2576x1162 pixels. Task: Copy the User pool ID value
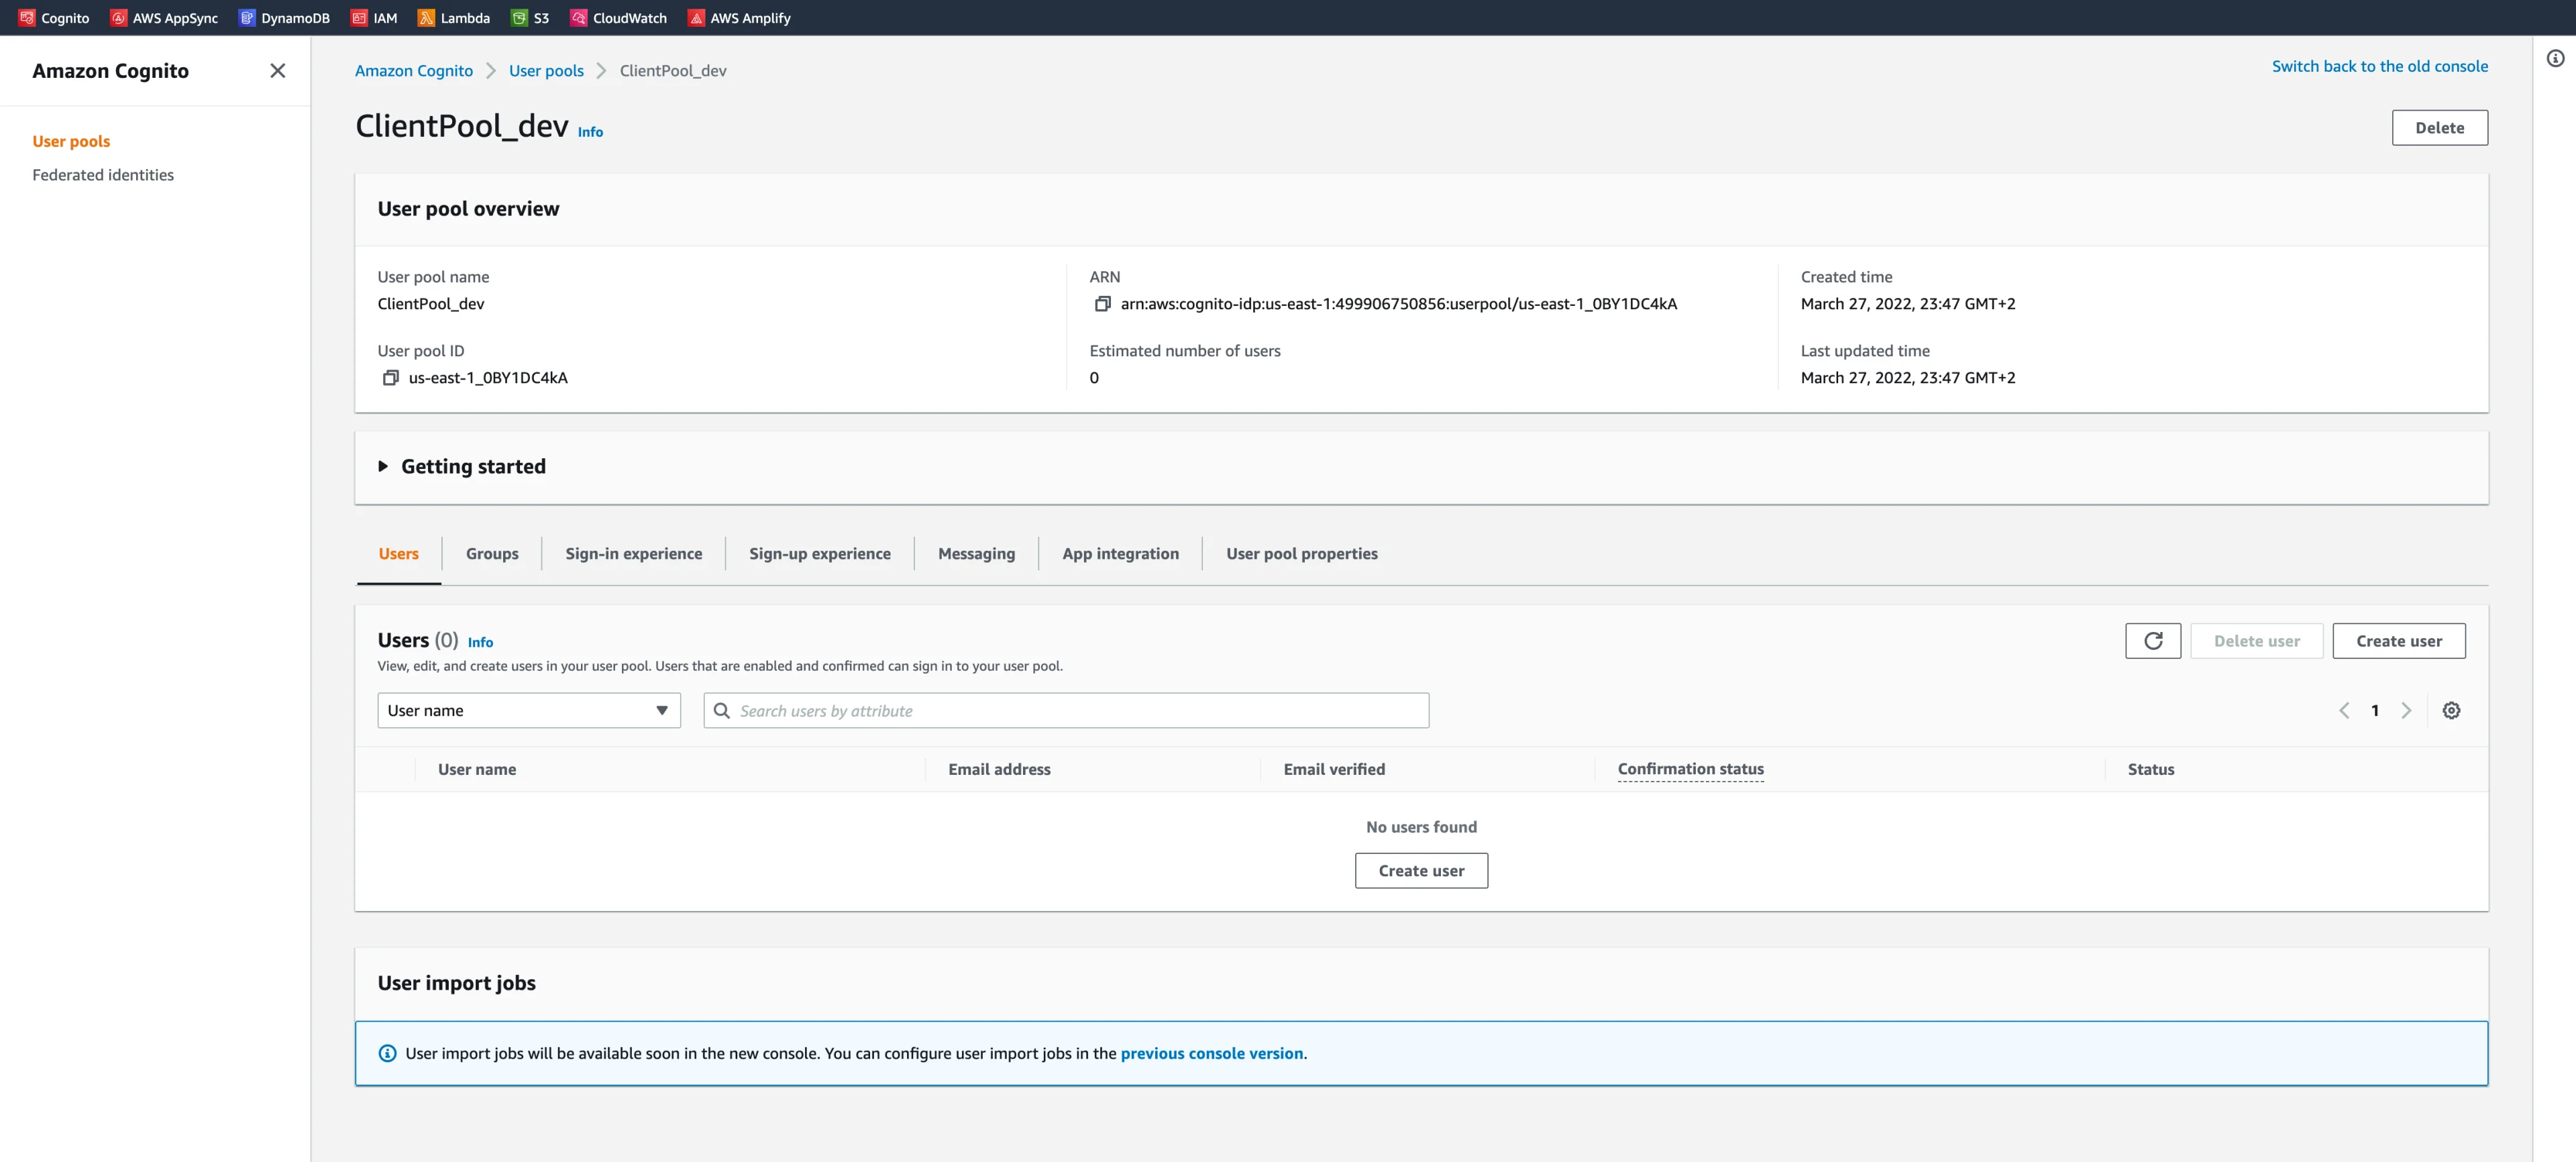pos(391,378)
